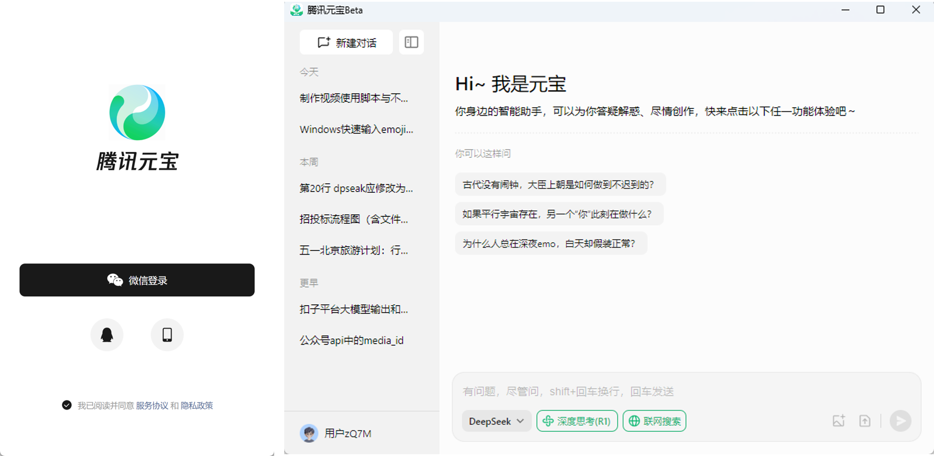The height and width of the screenshot is (456, 934).
Task: Click the file upload icon
Action: (865, 421)
